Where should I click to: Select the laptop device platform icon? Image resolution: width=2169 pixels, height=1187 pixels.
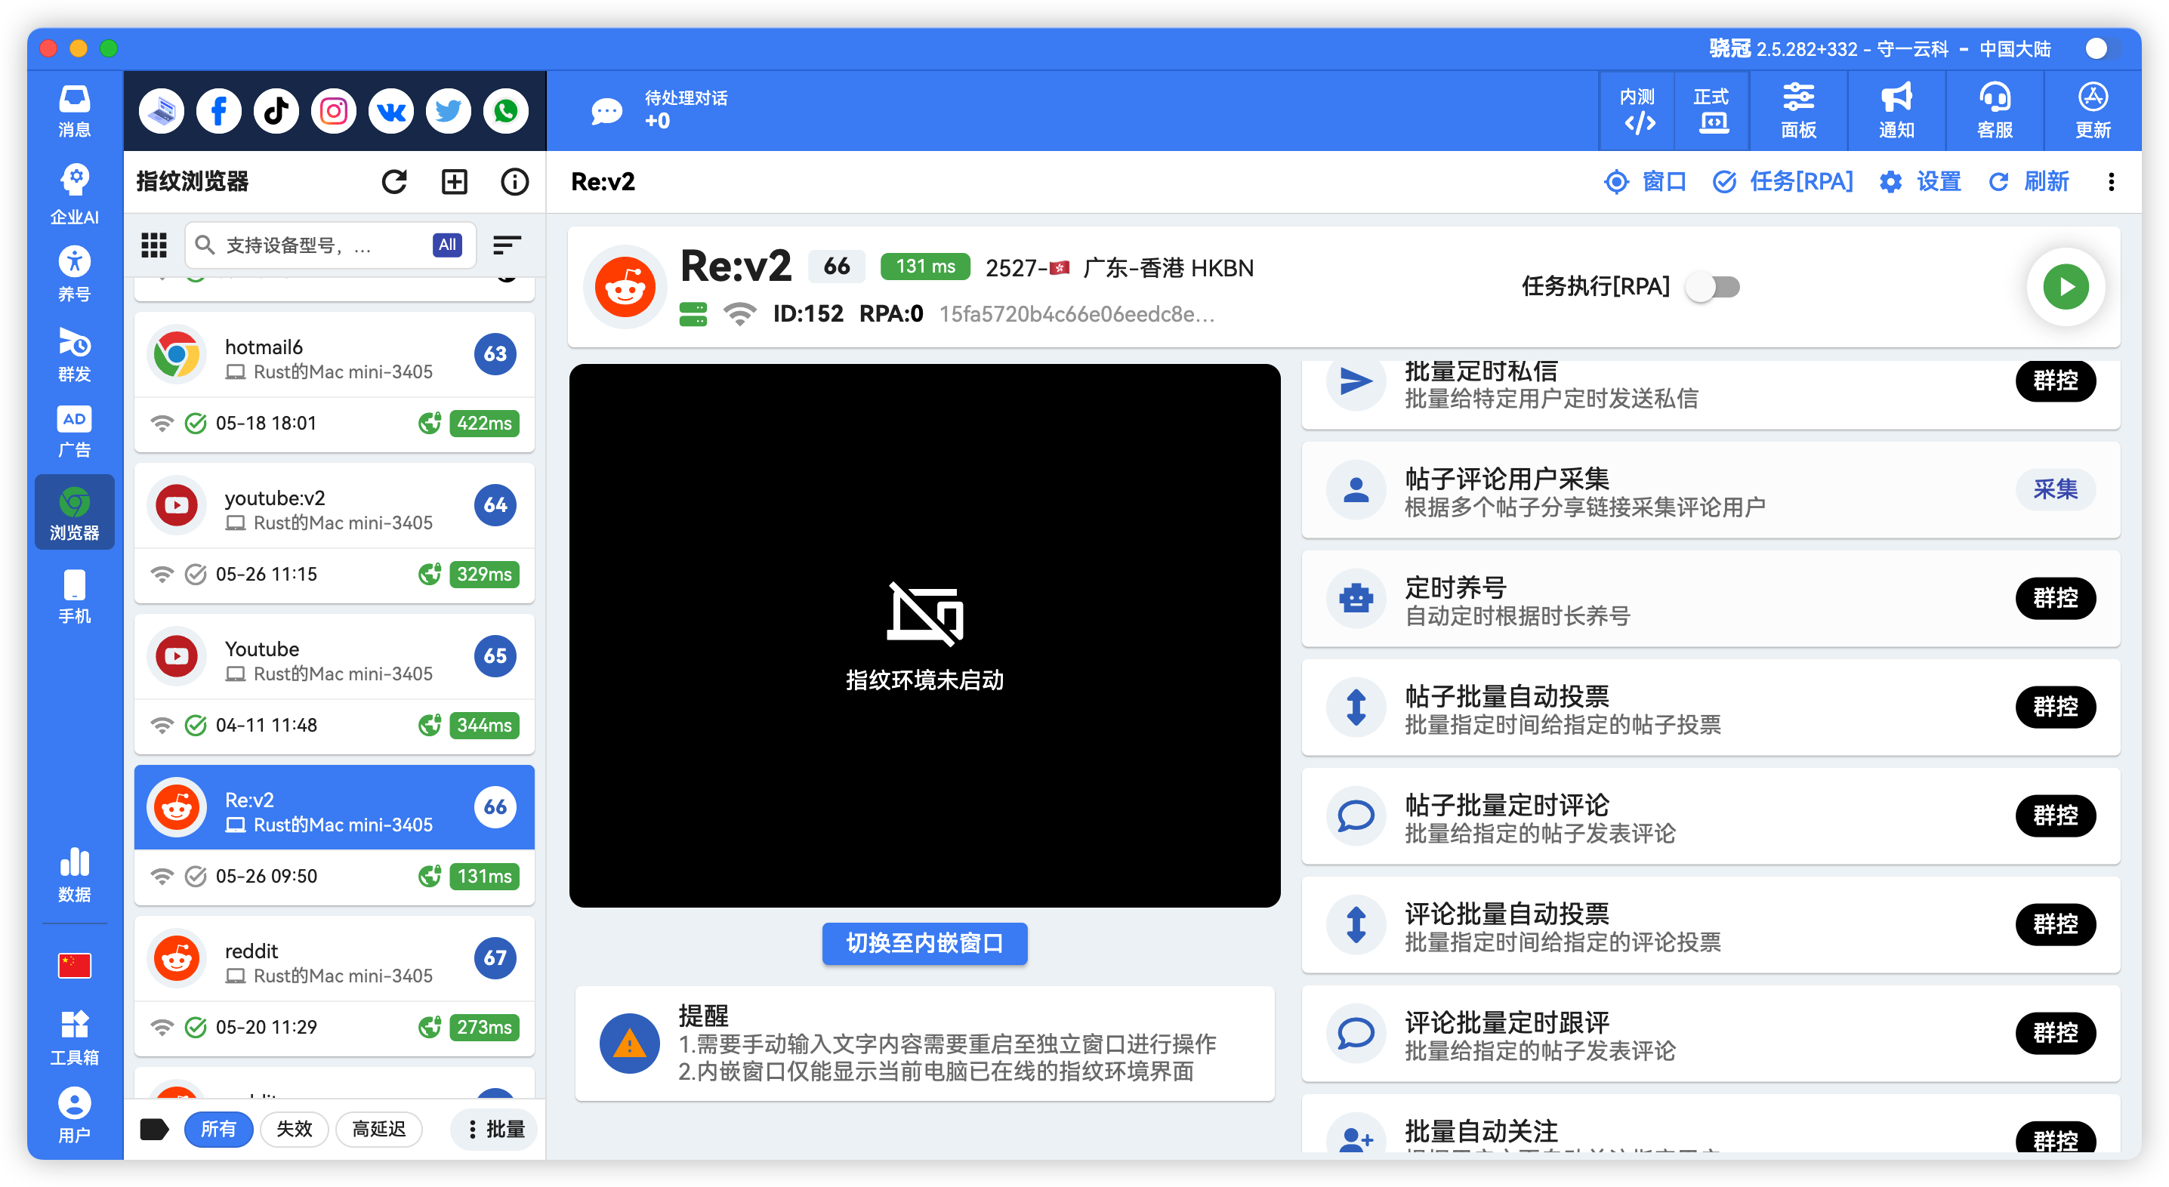tap(162, 111)
